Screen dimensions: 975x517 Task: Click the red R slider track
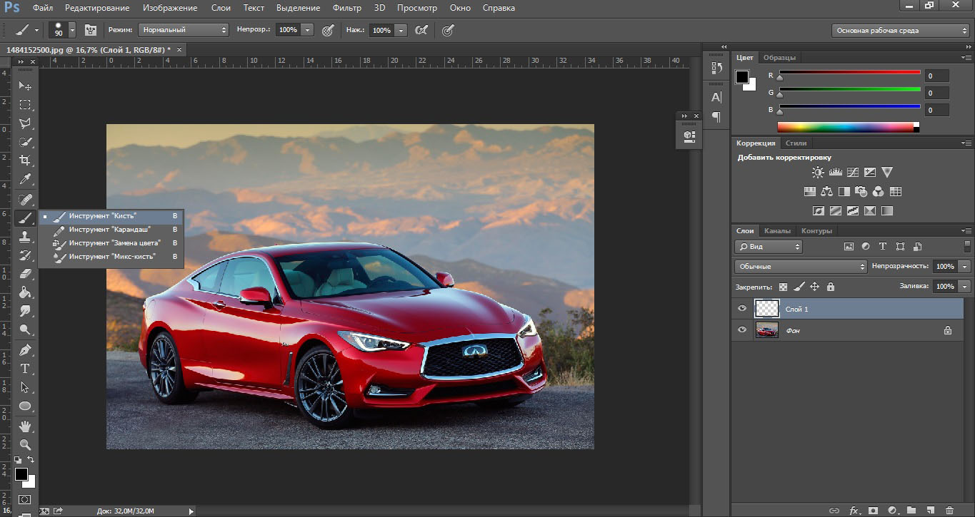(849, 72)
